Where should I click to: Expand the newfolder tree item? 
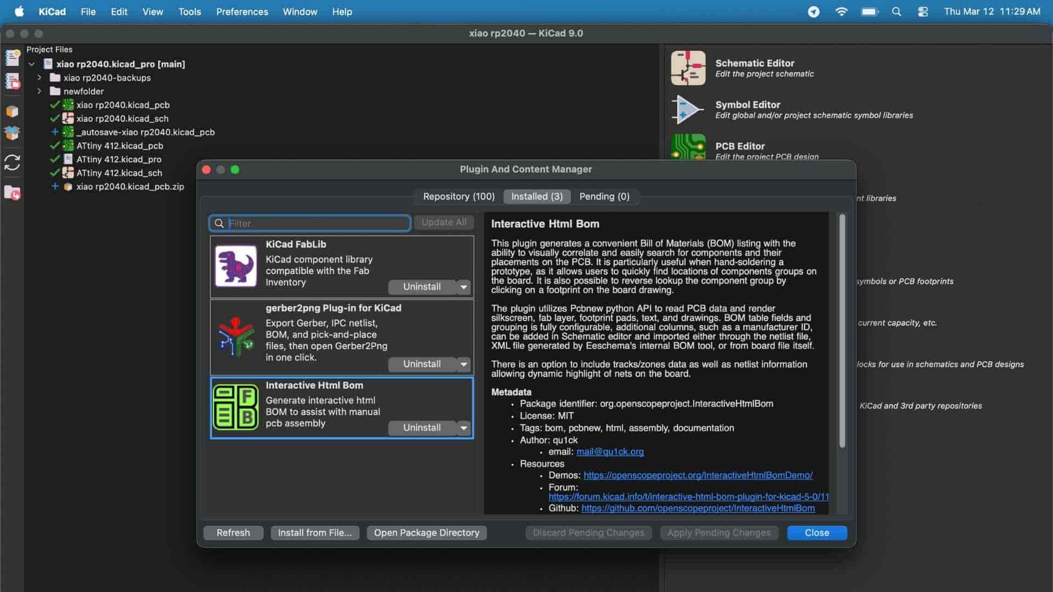[x=39, y=92]
